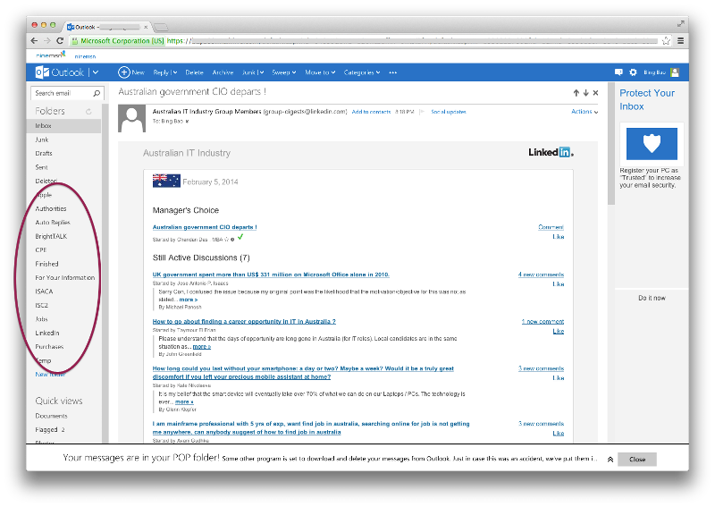Select the Outlook browser tab

tap(107, 27)
